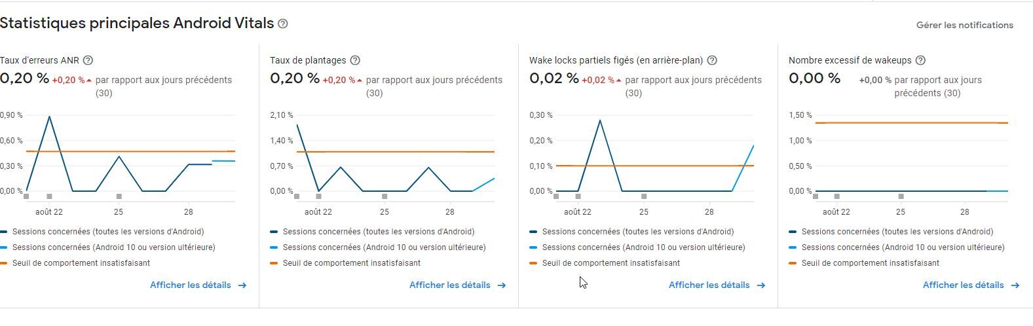1033x326 pixels.
Task: Click arrow icon of wakeups Afficher les détails
Action: tap(1015, 285)
